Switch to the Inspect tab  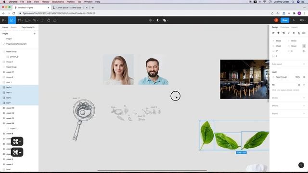[x=294, y=27]
